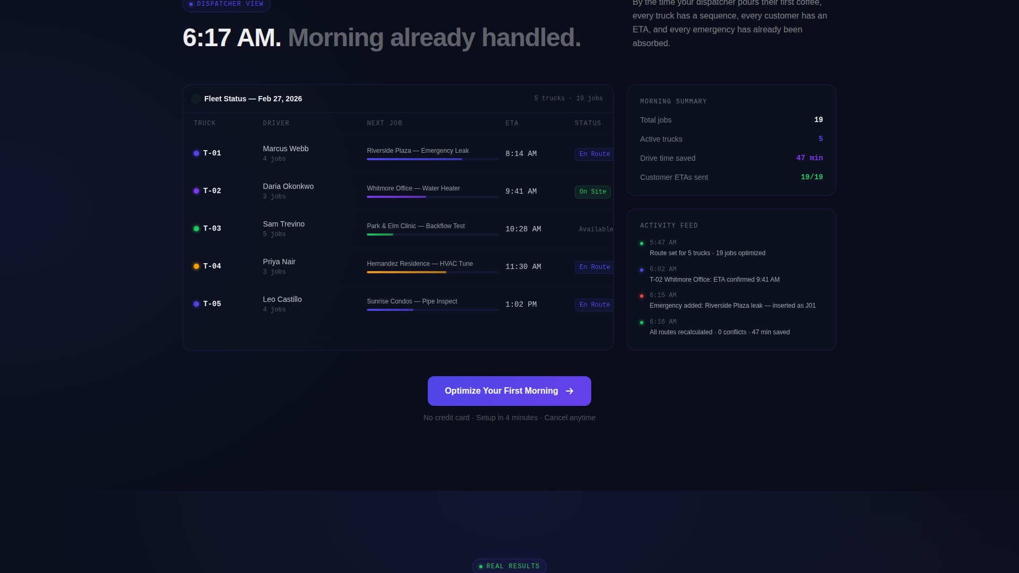Click the purple status dot for T-02
The image size is (1019, 573).
196,191
